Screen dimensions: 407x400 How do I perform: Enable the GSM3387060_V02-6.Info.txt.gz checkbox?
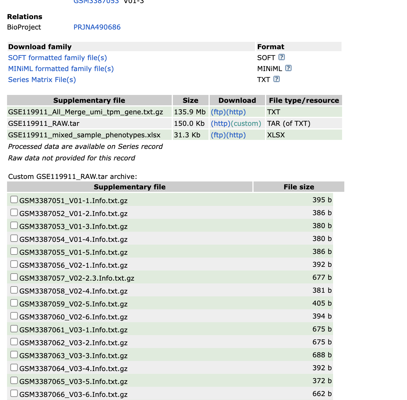[14, 316]
